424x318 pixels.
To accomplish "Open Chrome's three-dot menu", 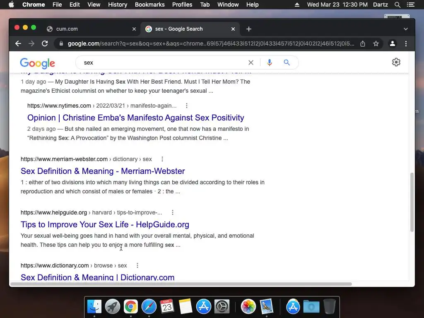I will [406, 43].
